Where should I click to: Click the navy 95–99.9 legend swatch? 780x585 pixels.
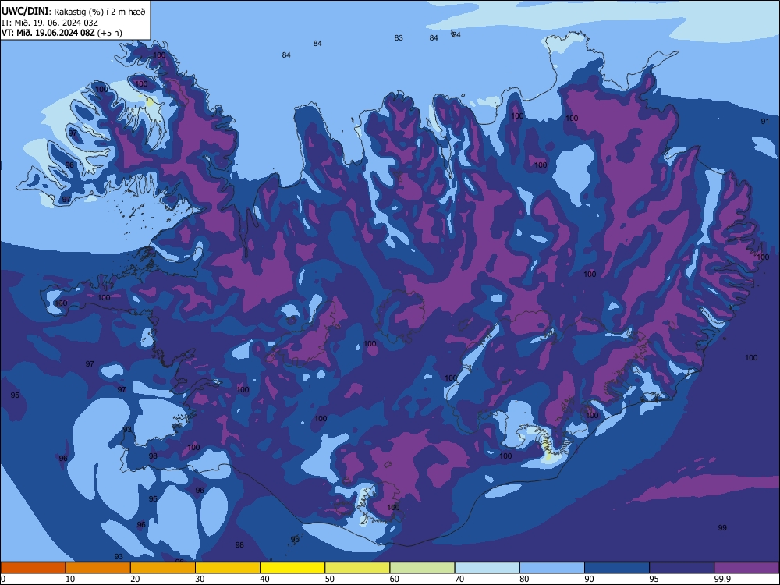682,568
